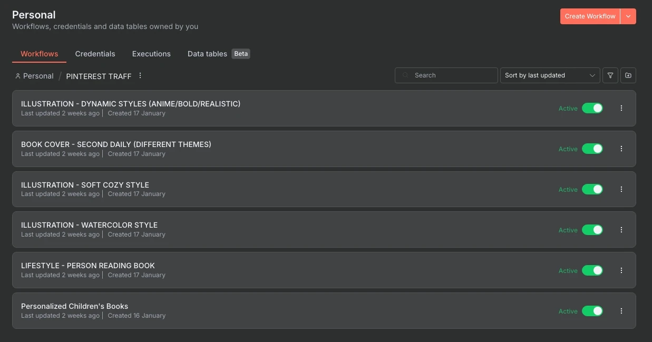Click the Create Workflow button
Image resolution: width=652 pixels, height=342 pixels.
click(x=590, y=16)
